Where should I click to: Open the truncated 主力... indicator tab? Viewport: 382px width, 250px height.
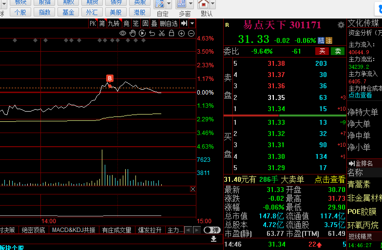174,230
